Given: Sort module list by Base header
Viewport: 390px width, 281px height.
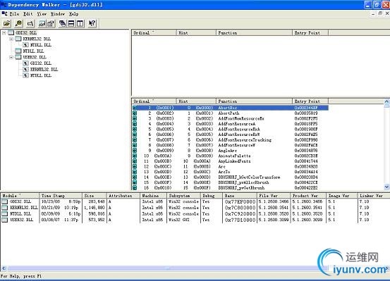Looking at the screenshot, I should [240, 196].
